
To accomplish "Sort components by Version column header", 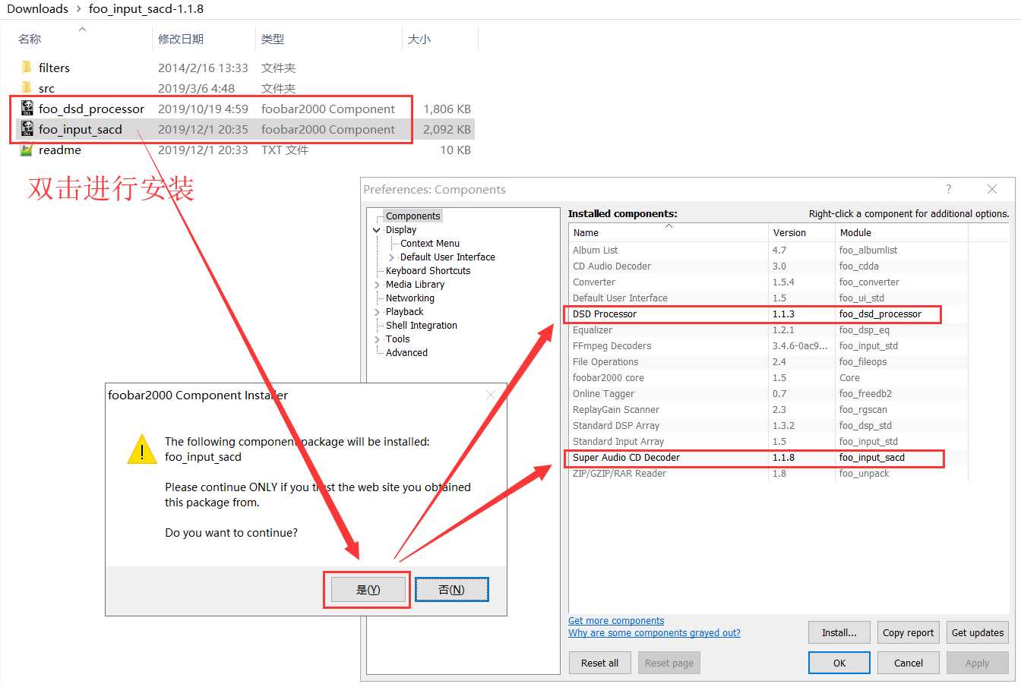I will pos(801,232).
